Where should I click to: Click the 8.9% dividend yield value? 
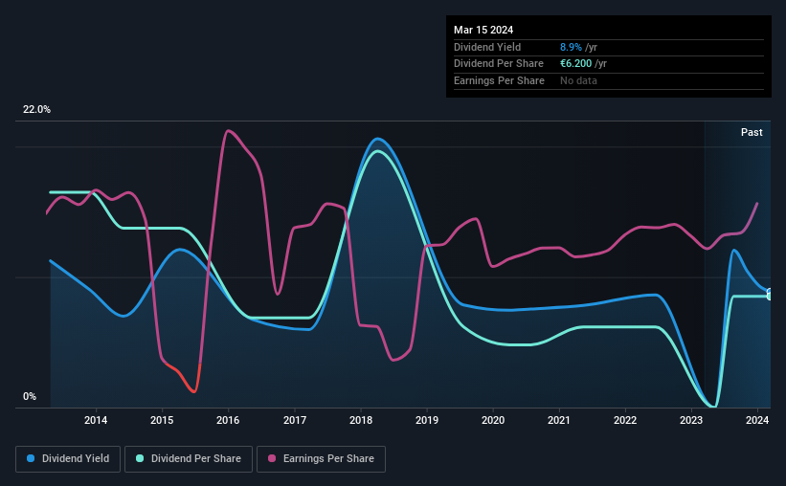571,47
